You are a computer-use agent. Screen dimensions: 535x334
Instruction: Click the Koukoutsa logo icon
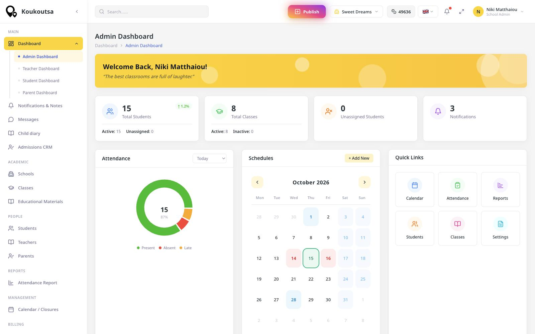tap(11, 12)
